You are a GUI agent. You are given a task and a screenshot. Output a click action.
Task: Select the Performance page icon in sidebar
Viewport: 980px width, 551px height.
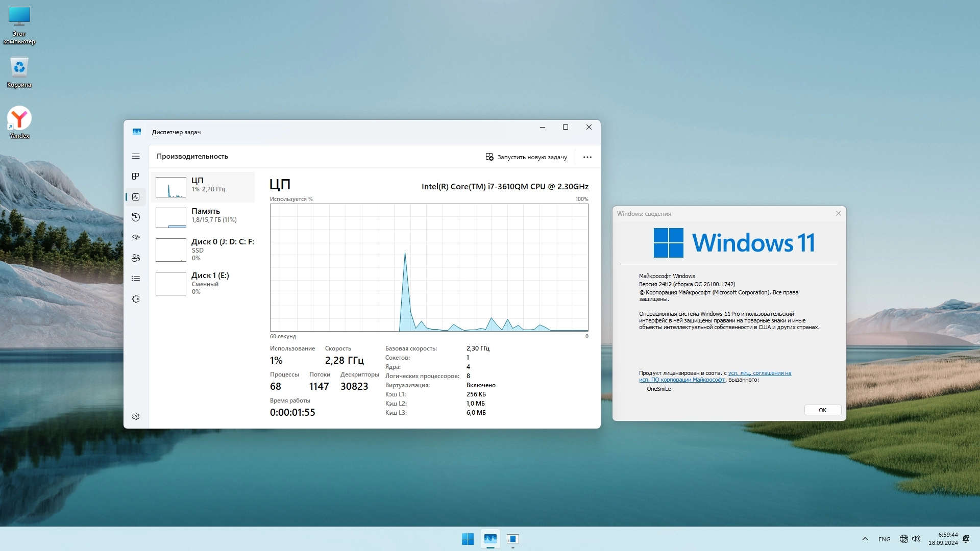point(135,197)
